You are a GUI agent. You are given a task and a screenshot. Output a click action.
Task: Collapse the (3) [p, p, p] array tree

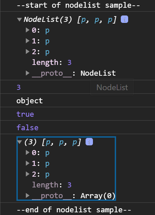(x=19, y=142)
